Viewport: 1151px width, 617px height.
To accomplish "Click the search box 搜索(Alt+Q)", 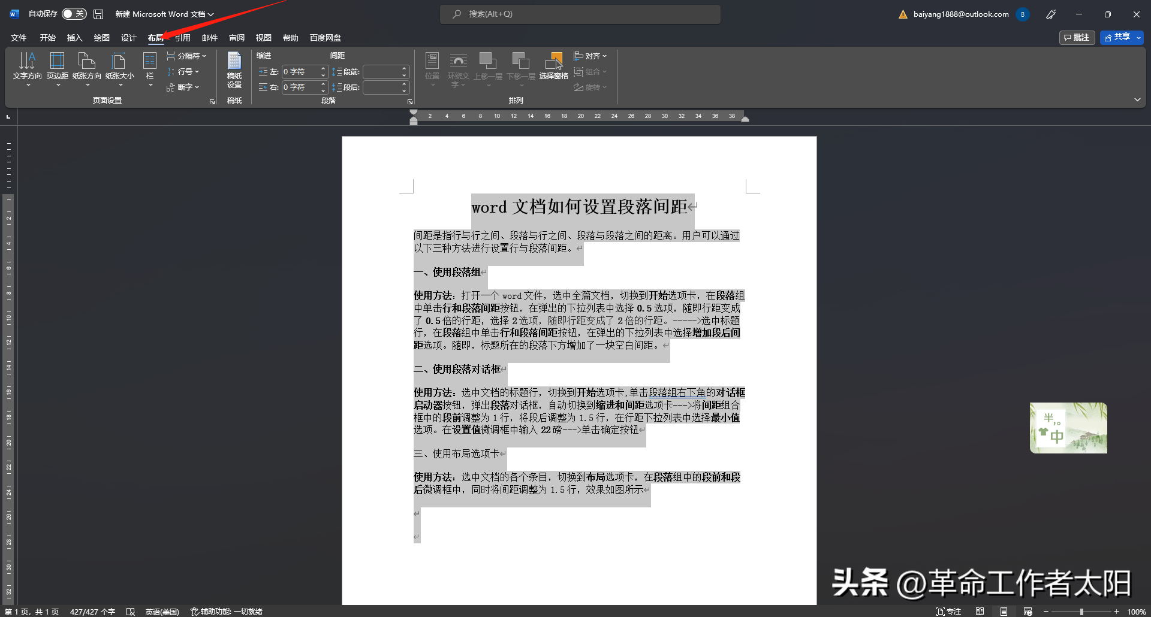I will pos(580,14).
